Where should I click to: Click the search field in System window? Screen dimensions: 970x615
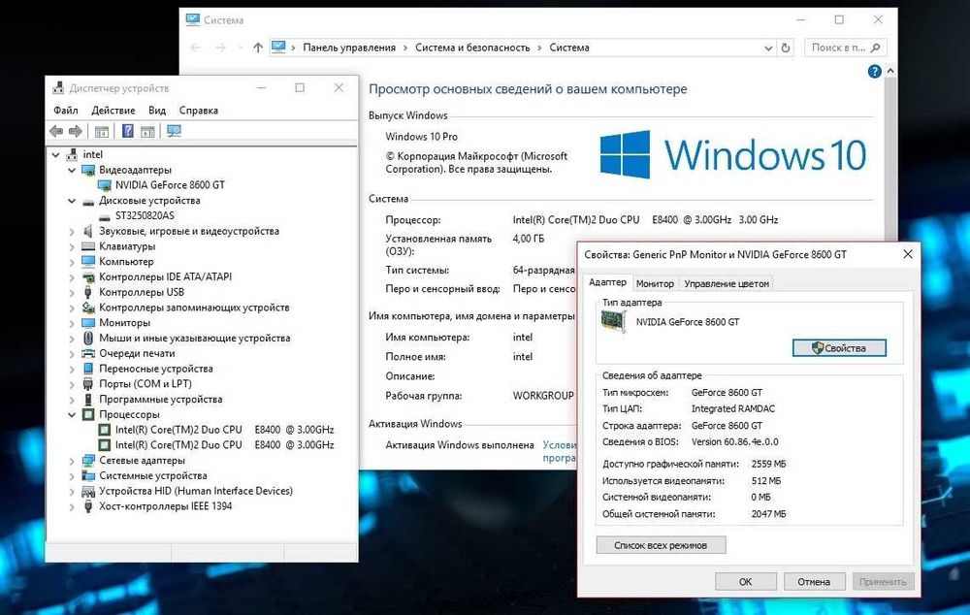(846, 48)
